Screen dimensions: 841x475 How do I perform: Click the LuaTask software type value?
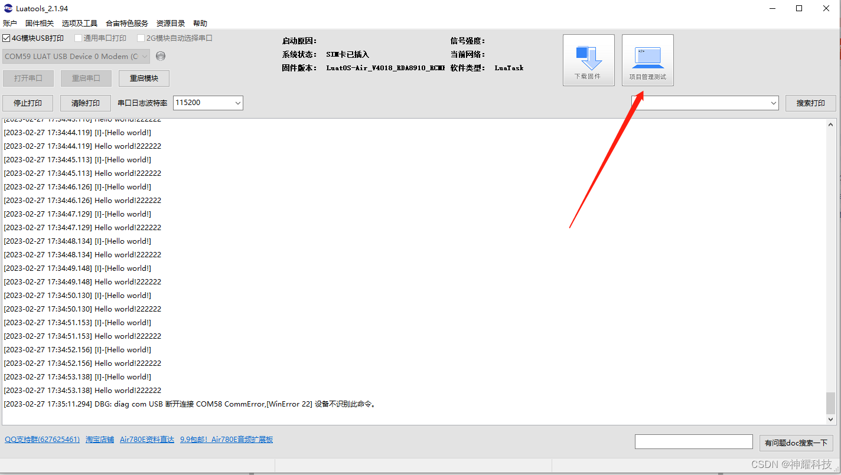[x=509, y=68]
